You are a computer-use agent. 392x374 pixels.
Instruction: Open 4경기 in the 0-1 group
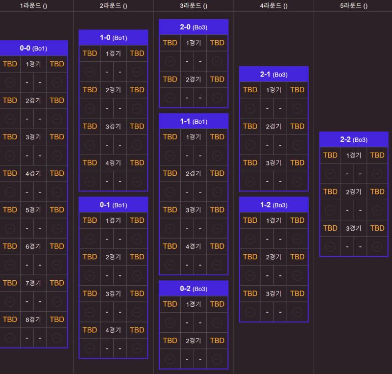[113, 330]
